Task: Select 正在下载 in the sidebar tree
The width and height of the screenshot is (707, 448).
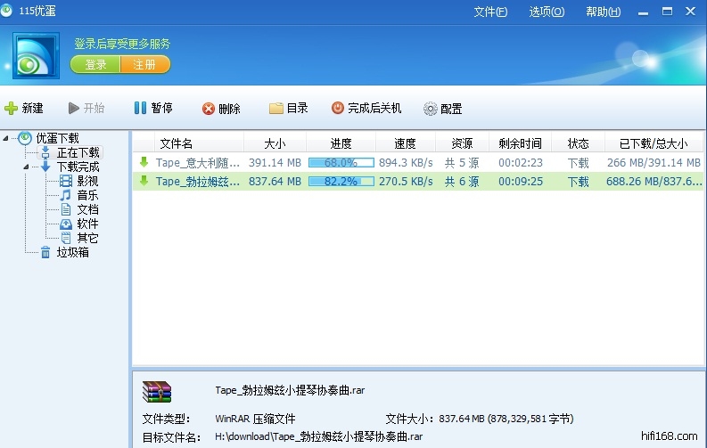Action: click(78, 152)
